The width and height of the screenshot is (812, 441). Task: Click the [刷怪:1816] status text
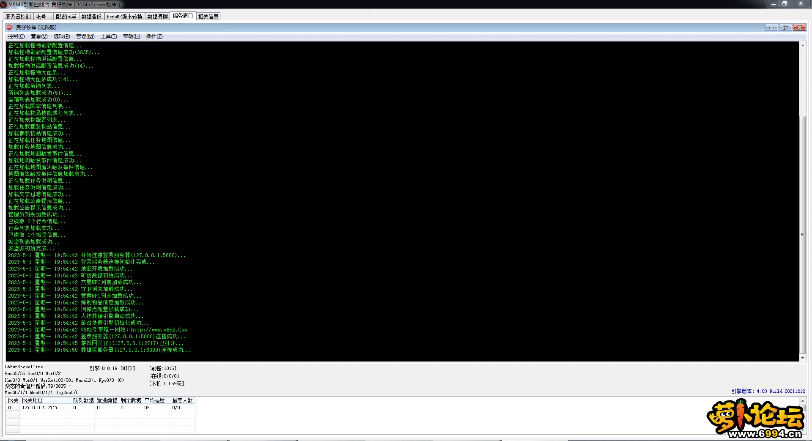(x=162, y=368)
